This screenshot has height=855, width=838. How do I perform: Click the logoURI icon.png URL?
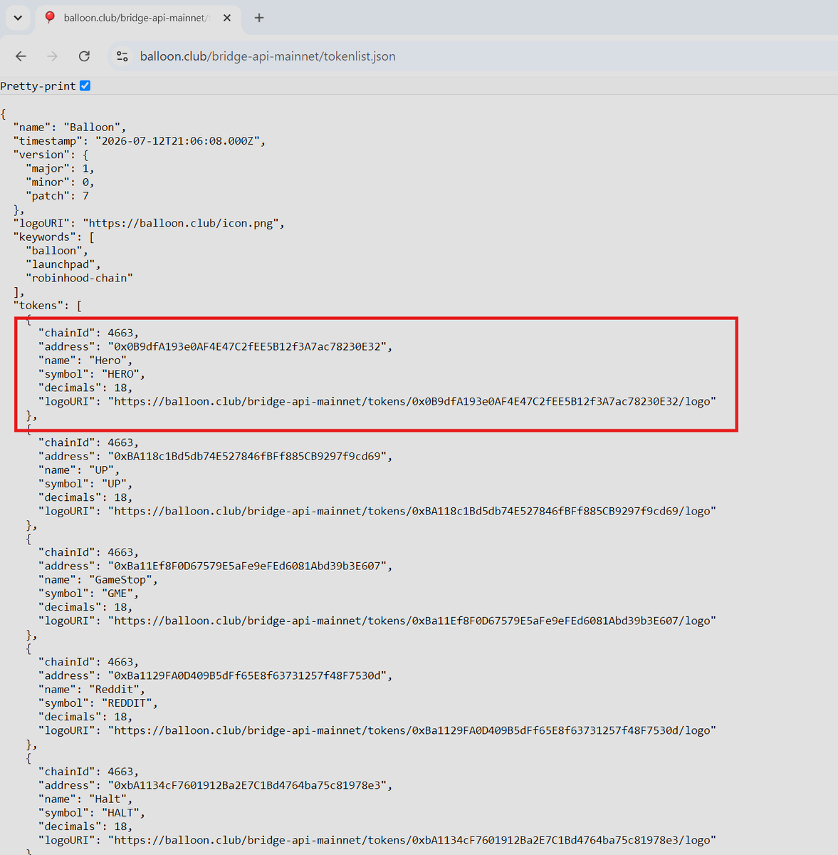pyautogui.click(x=180, y=224)
